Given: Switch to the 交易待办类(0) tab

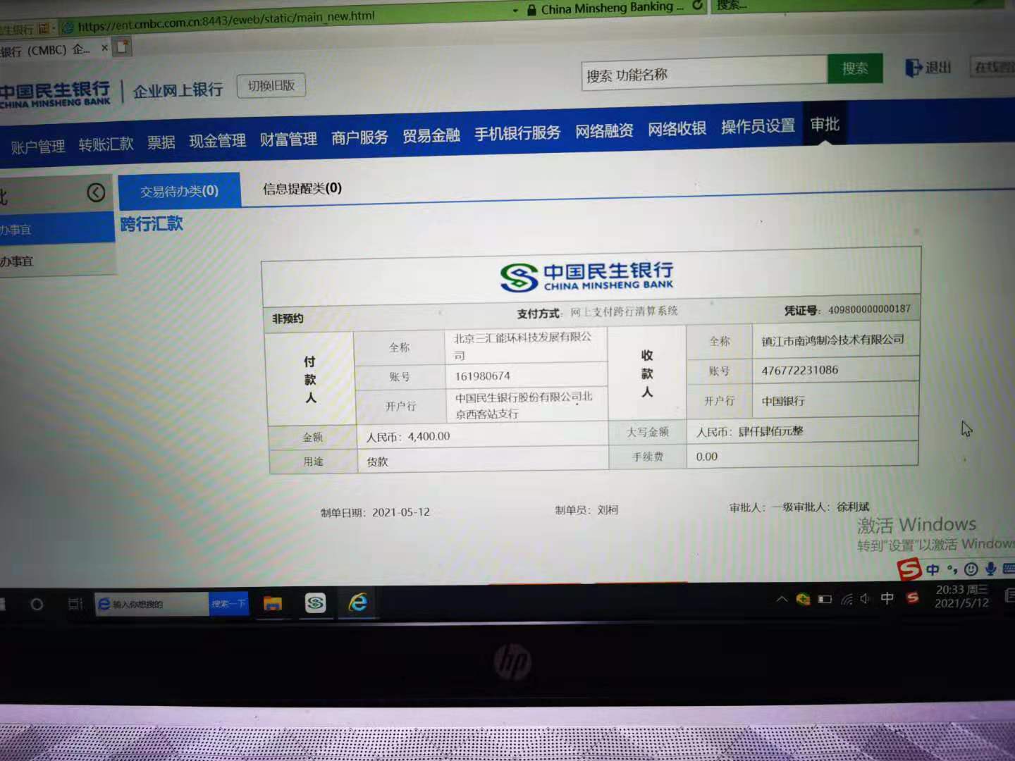Looking at the screenshot, I should (179, 191).
